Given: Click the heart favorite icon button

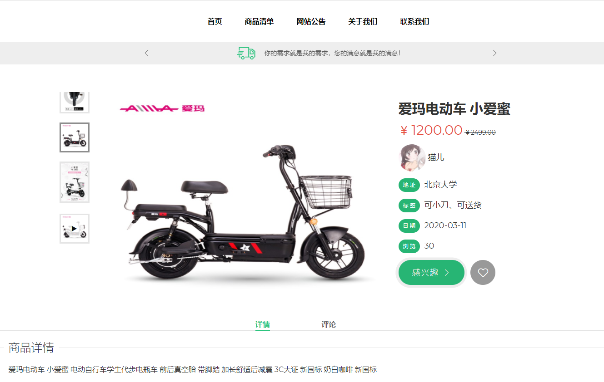Looking at the screenshot, I should pos(483,273).
